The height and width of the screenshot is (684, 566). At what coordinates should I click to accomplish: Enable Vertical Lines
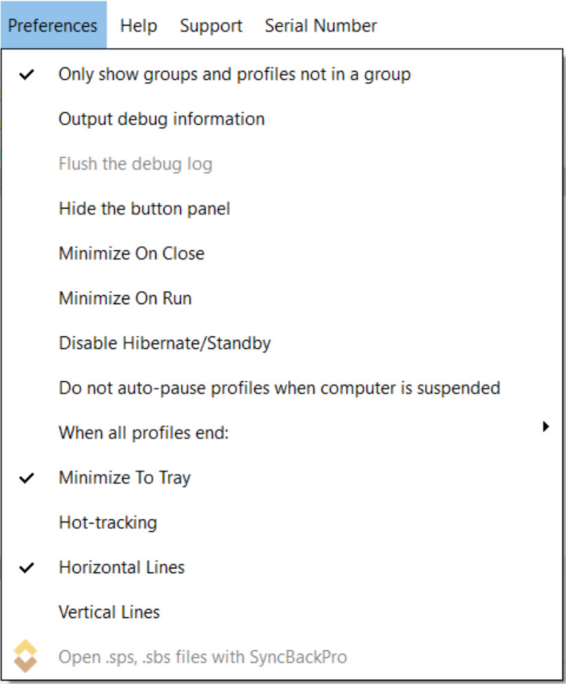click(x=109, y=612)
